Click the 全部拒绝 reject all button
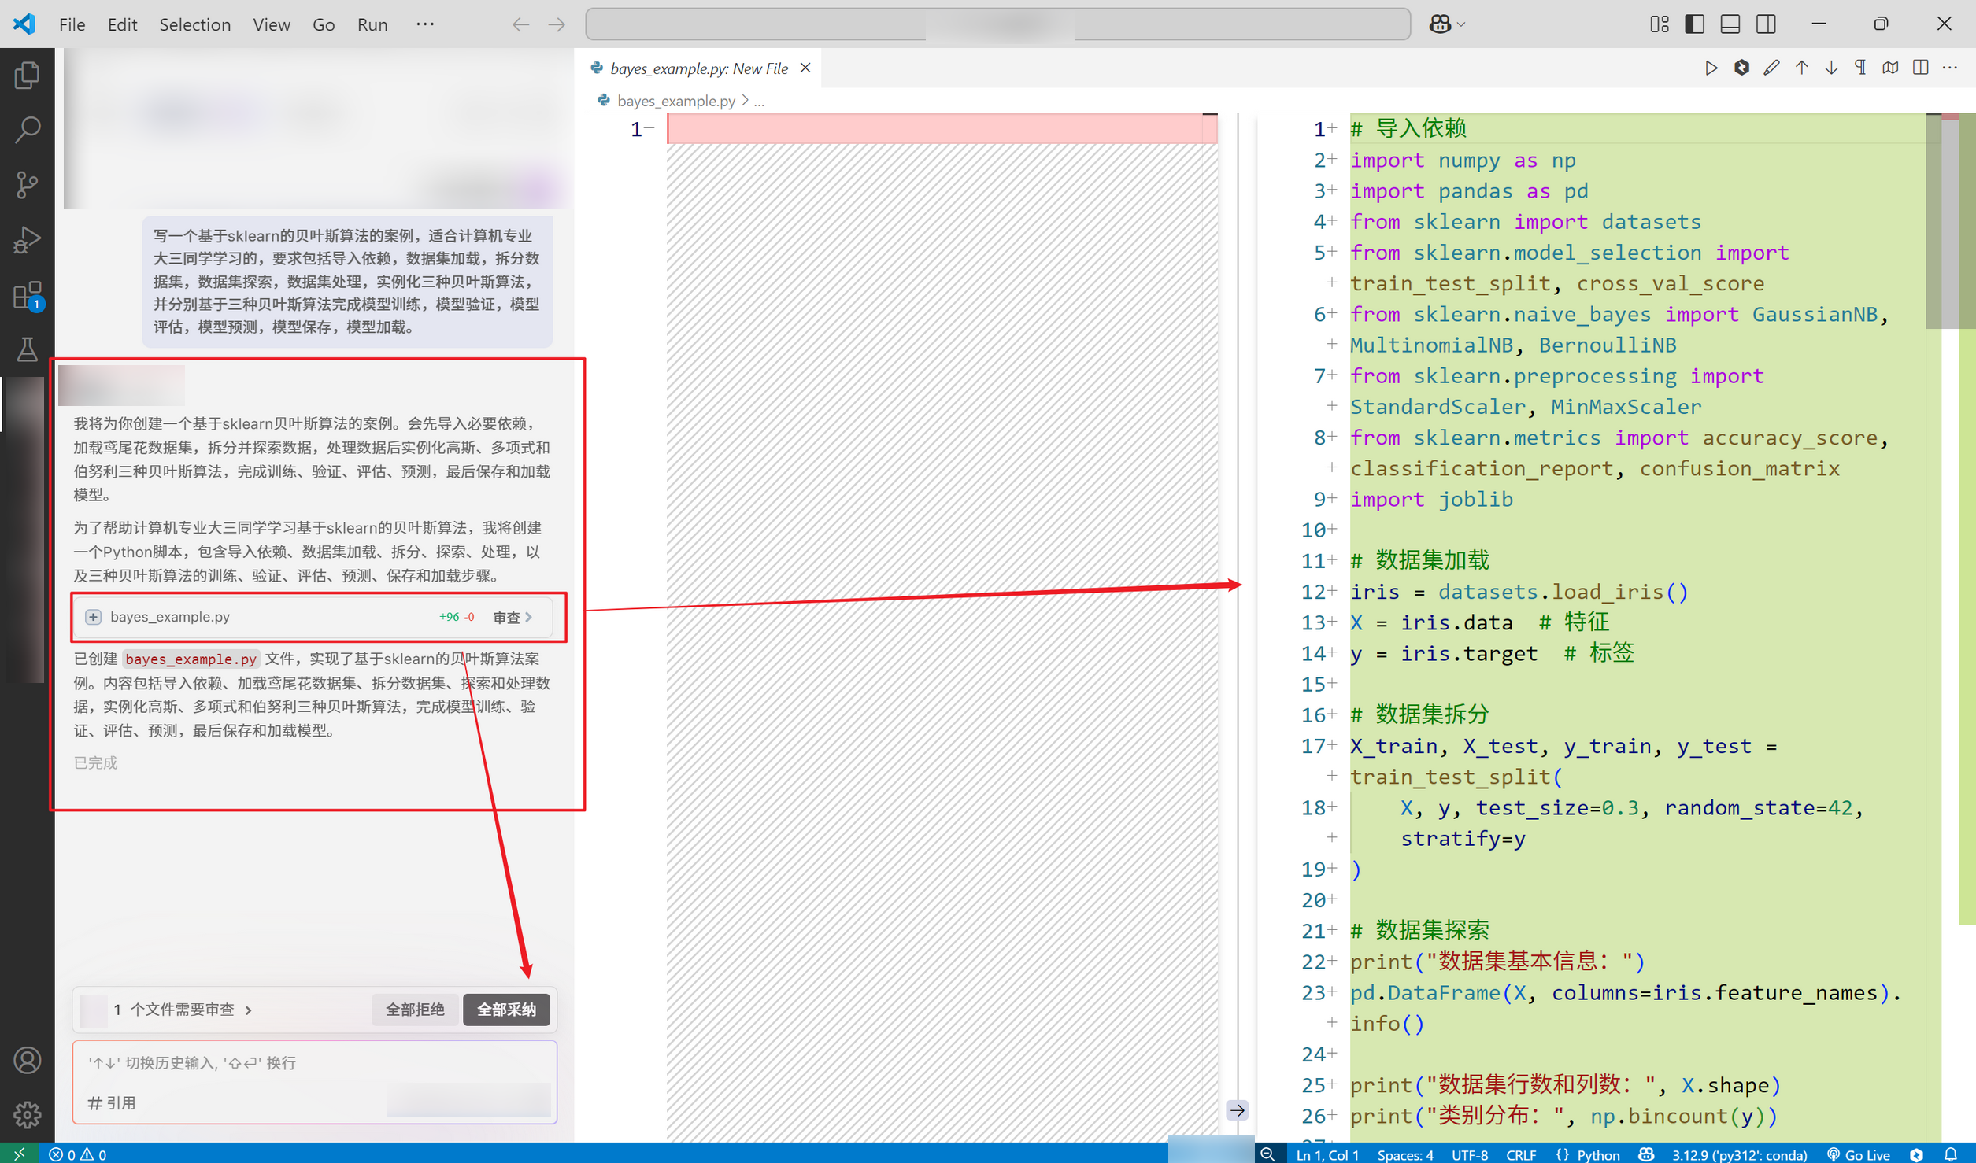The image size is (1976, 1163). point(415,1010)
